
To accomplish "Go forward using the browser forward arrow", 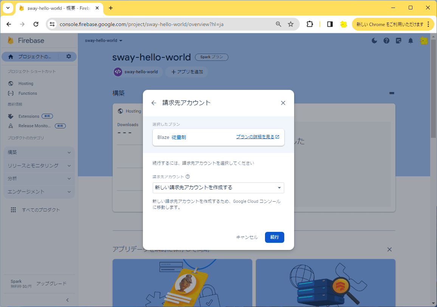I will pos(22,24).
